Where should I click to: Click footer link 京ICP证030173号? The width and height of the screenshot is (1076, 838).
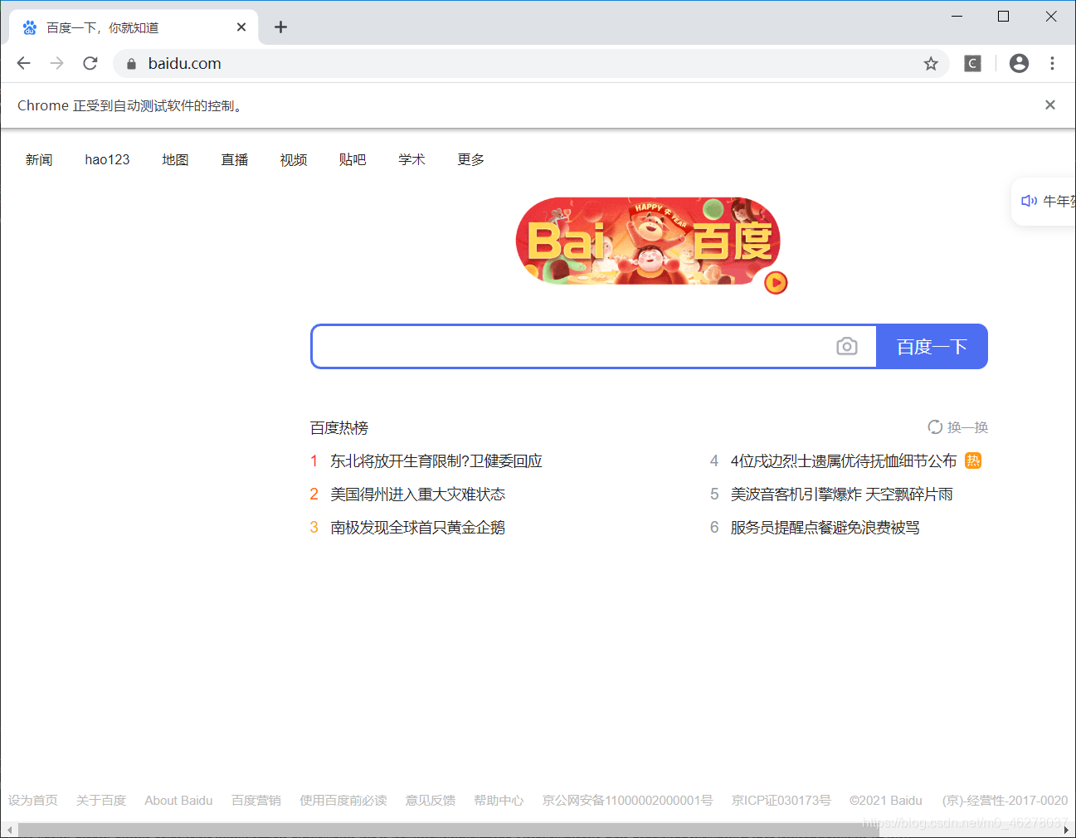pyautogui.click(x=781, y=800)
